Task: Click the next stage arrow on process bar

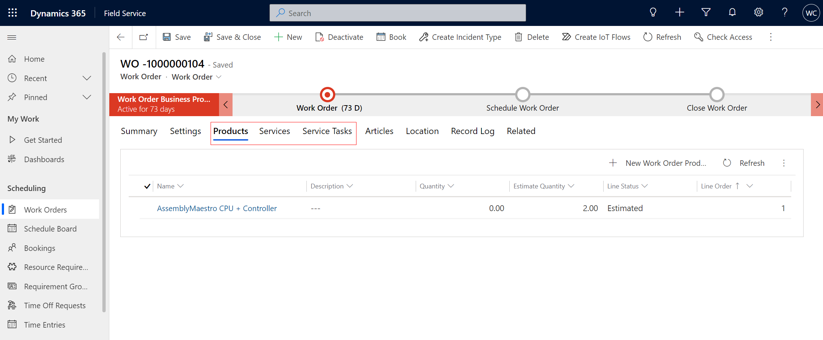Action: (817, 105)
